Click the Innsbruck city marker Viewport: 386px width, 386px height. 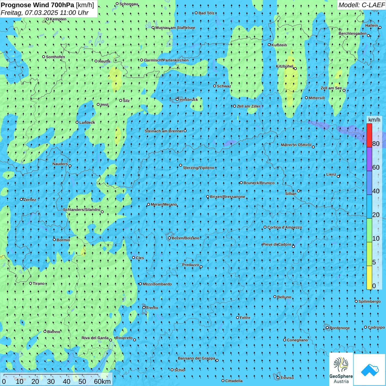click(x=177, y=100)
